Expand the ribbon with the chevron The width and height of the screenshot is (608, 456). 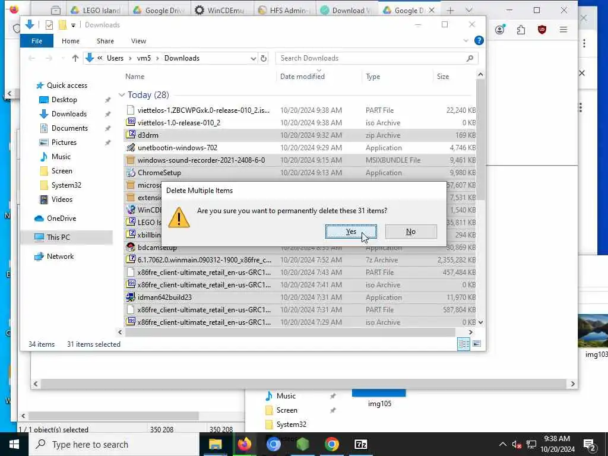pyautogui.click(x=465, y=40)
